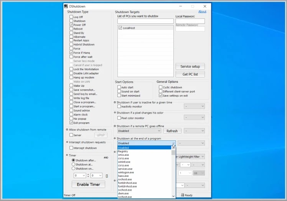Screen dimensions: 287x201
Task: Click the Service setup button
Action: [x=190, y=66]
